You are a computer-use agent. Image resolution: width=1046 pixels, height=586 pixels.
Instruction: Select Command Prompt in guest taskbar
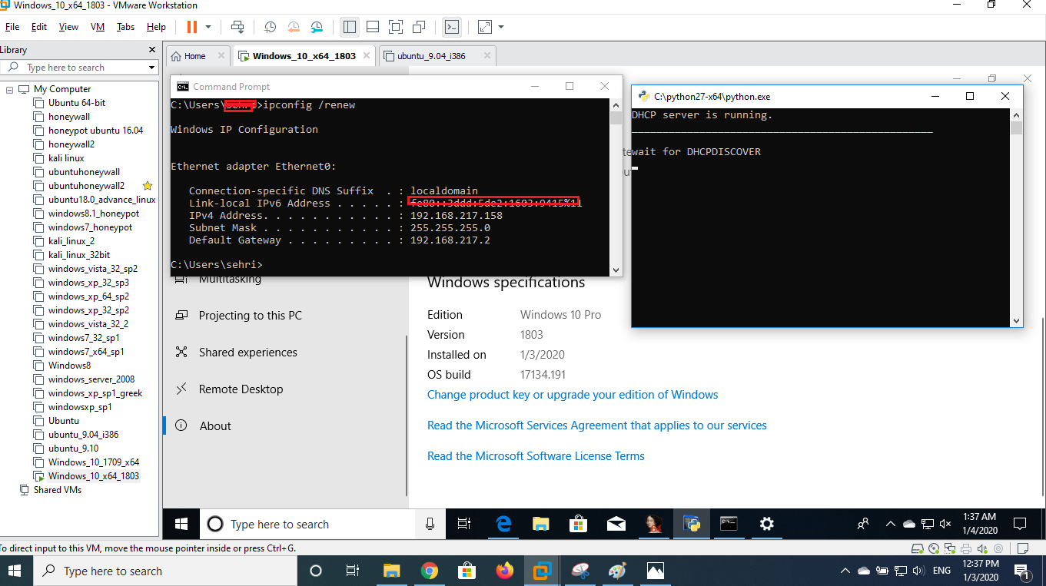click(729, 524)
